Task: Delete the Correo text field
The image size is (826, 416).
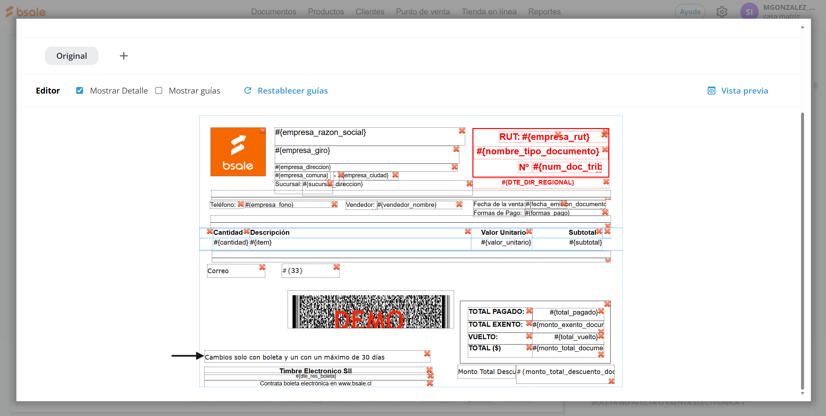Action: click(x=262, y=267)
